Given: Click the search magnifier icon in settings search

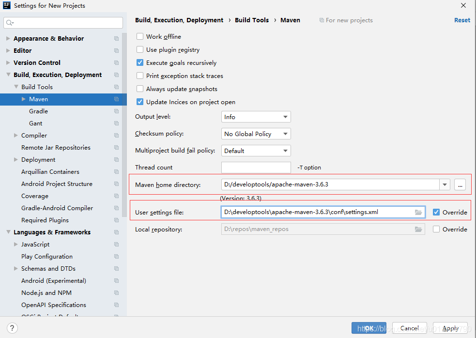Looking at the screenshot, I should tap(9, 23).
